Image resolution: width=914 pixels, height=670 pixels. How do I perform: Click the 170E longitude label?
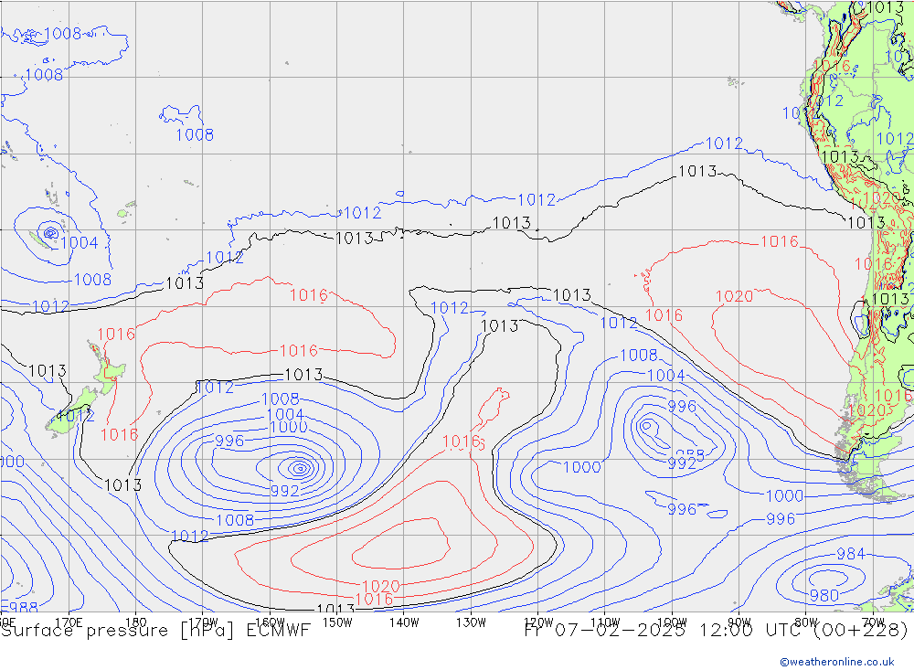click(69, 622)
